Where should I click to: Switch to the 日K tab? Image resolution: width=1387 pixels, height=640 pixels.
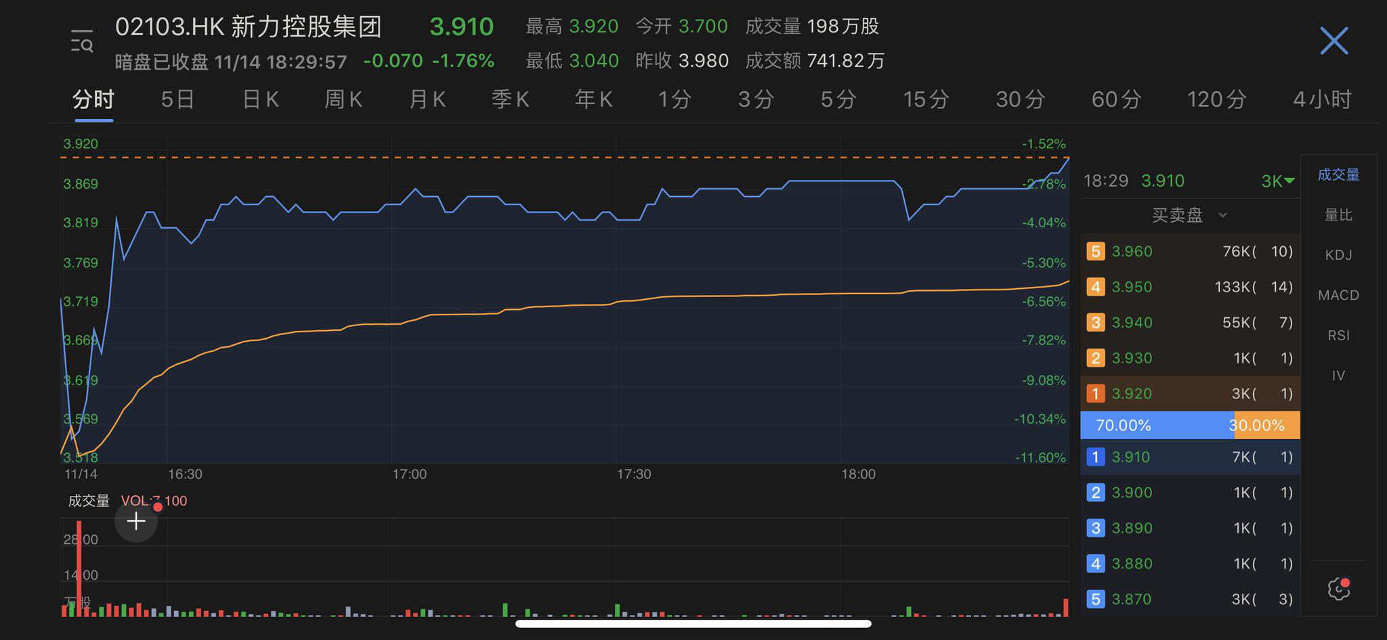261,100
